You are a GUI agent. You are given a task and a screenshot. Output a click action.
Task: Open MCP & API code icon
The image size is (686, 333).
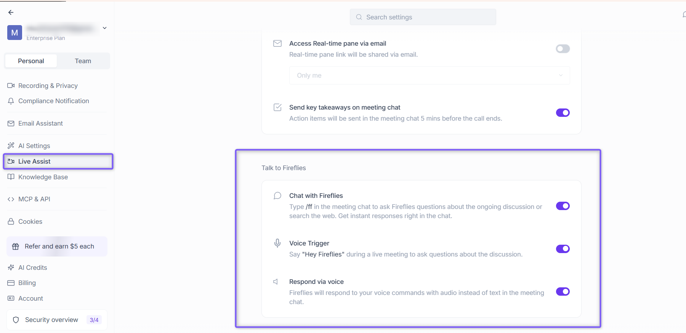(11, 199)
